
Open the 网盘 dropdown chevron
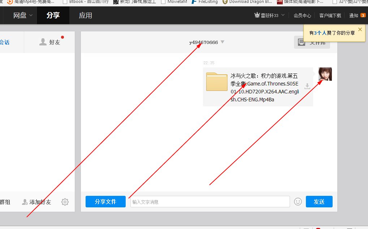30,16
